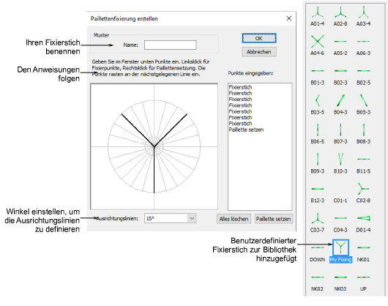Select the B04-3 diagonal fixing pattern
This screenshot has height=306, width=388.
(x=340, y=105)
